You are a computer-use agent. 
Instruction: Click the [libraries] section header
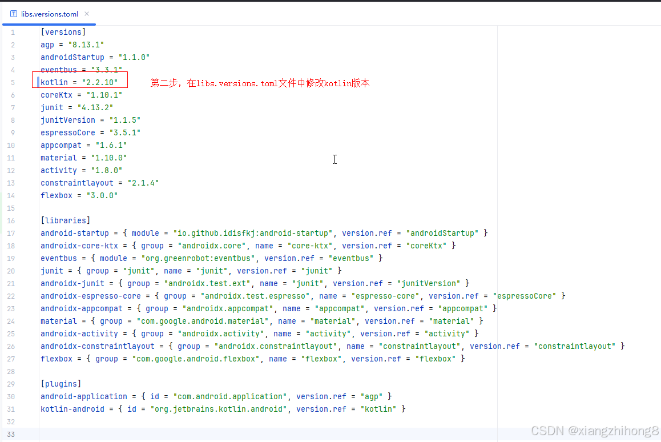click(65, 220)
